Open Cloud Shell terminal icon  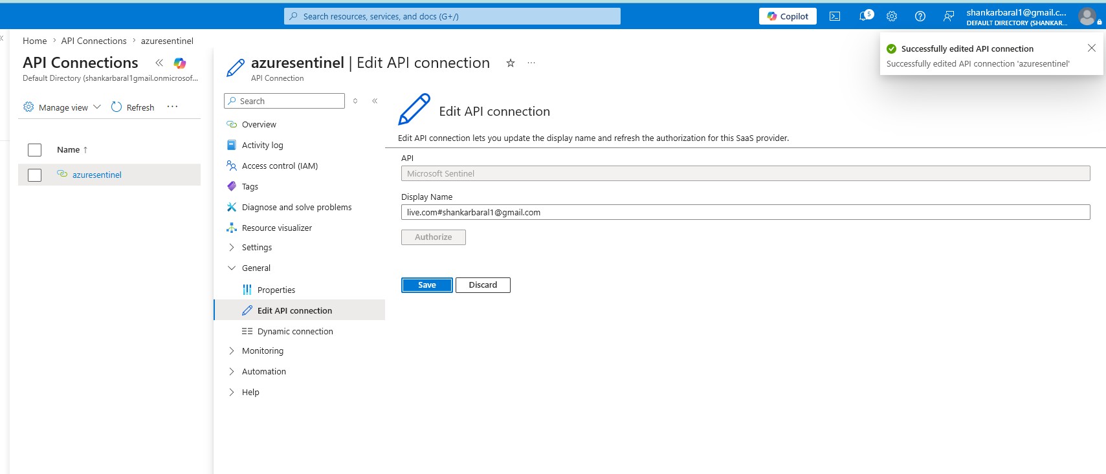(835, 16)
